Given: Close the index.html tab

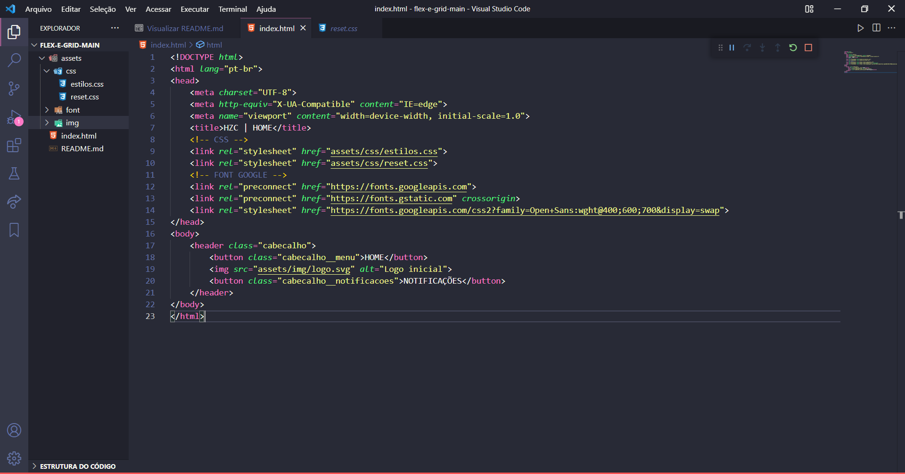Looking at the screenshot, I should coord(303,28).
